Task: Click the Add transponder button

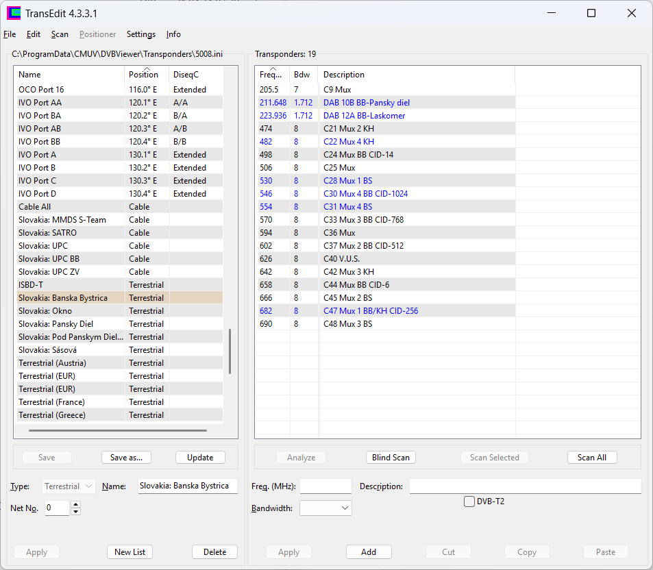Action: click(369, 552)
